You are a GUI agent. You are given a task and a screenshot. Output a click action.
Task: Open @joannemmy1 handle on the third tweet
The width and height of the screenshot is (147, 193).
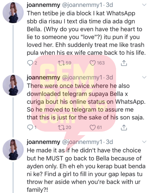click(82, 142)
